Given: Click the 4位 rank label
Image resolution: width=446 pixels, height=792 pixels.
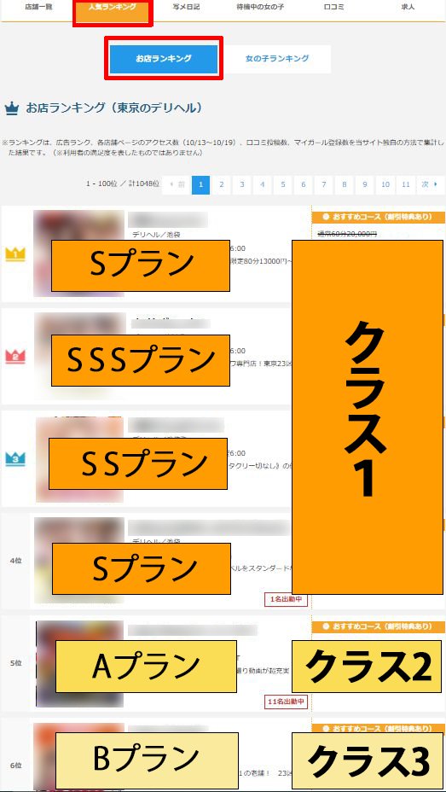Looking at the screenshot, I should tap(15, 560).
